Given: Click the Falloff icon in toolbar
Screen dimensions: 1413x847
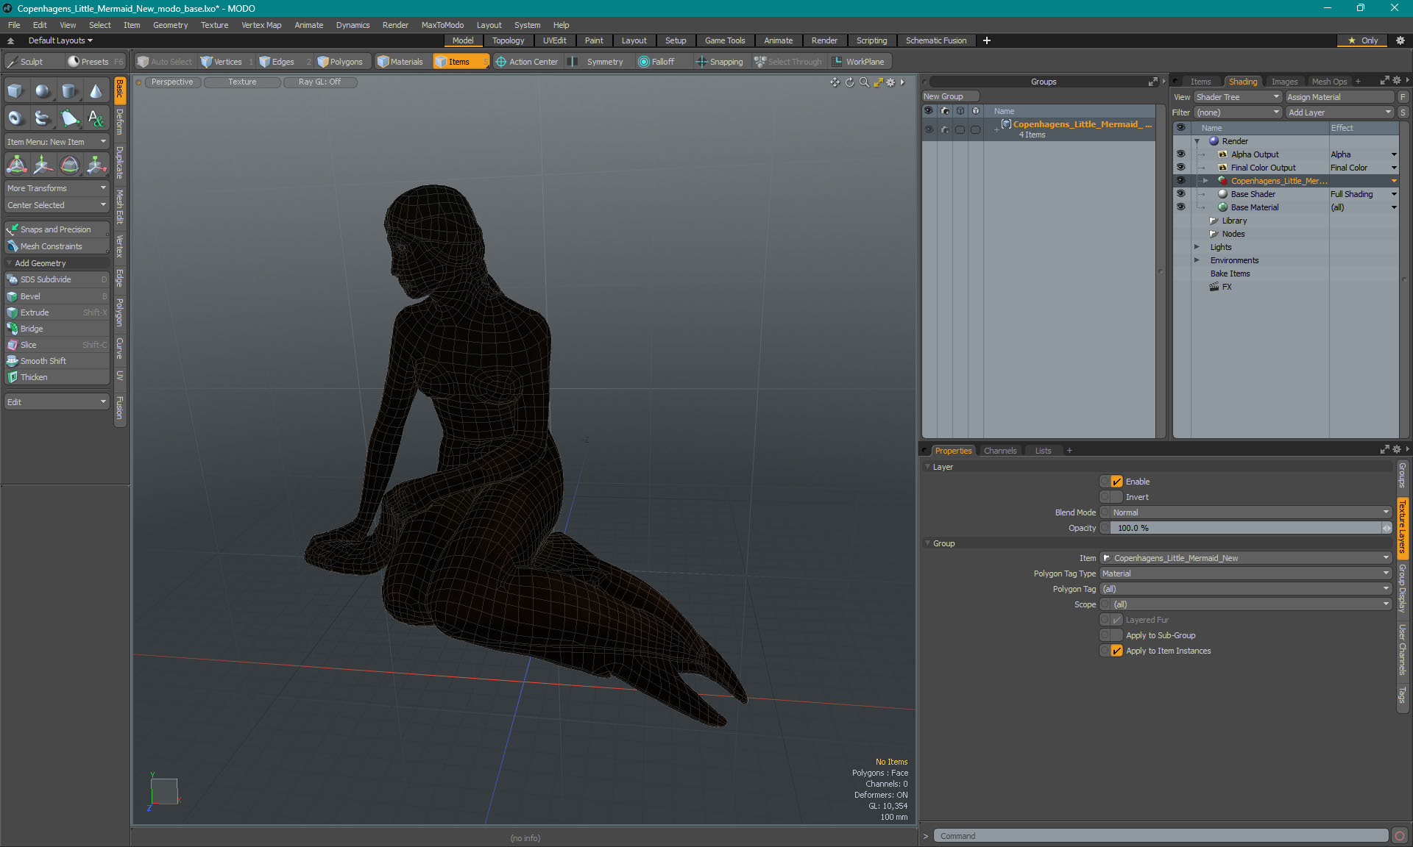Looking at the screenshot, I should click(644, 62).
